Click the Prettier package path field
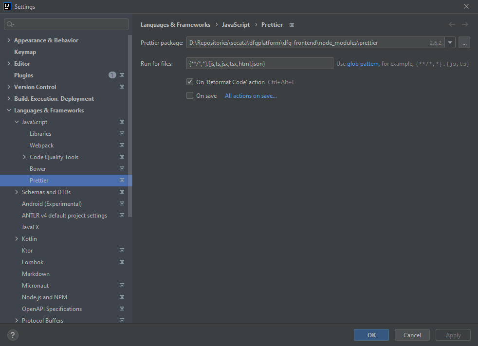The width and height of the screenshot is (478, 346). [x=315, y=43]
